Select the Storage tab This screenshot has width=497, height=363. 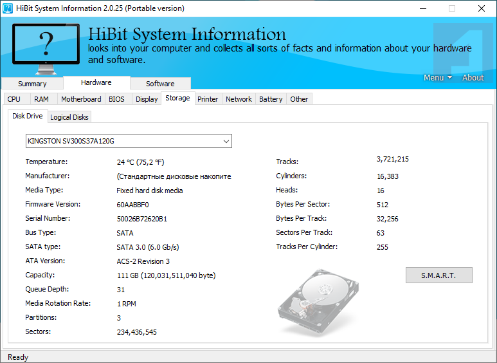[x=178, y=98]
